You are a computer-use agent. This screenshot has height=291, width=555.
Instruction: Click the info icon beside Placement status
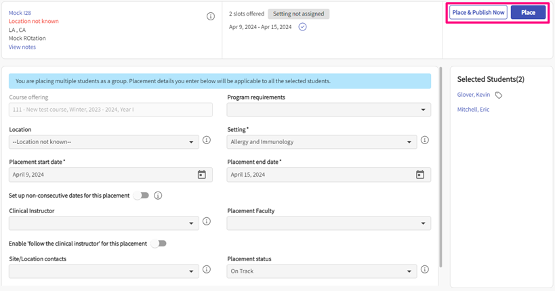pyautogui.click(x=425, y=269)
